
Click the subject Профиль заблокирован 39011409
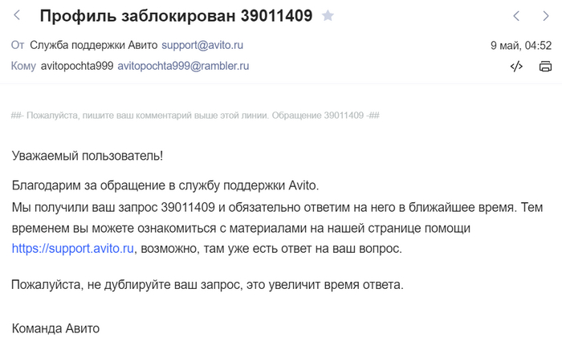pyautogui.click(x=176, y=16)
